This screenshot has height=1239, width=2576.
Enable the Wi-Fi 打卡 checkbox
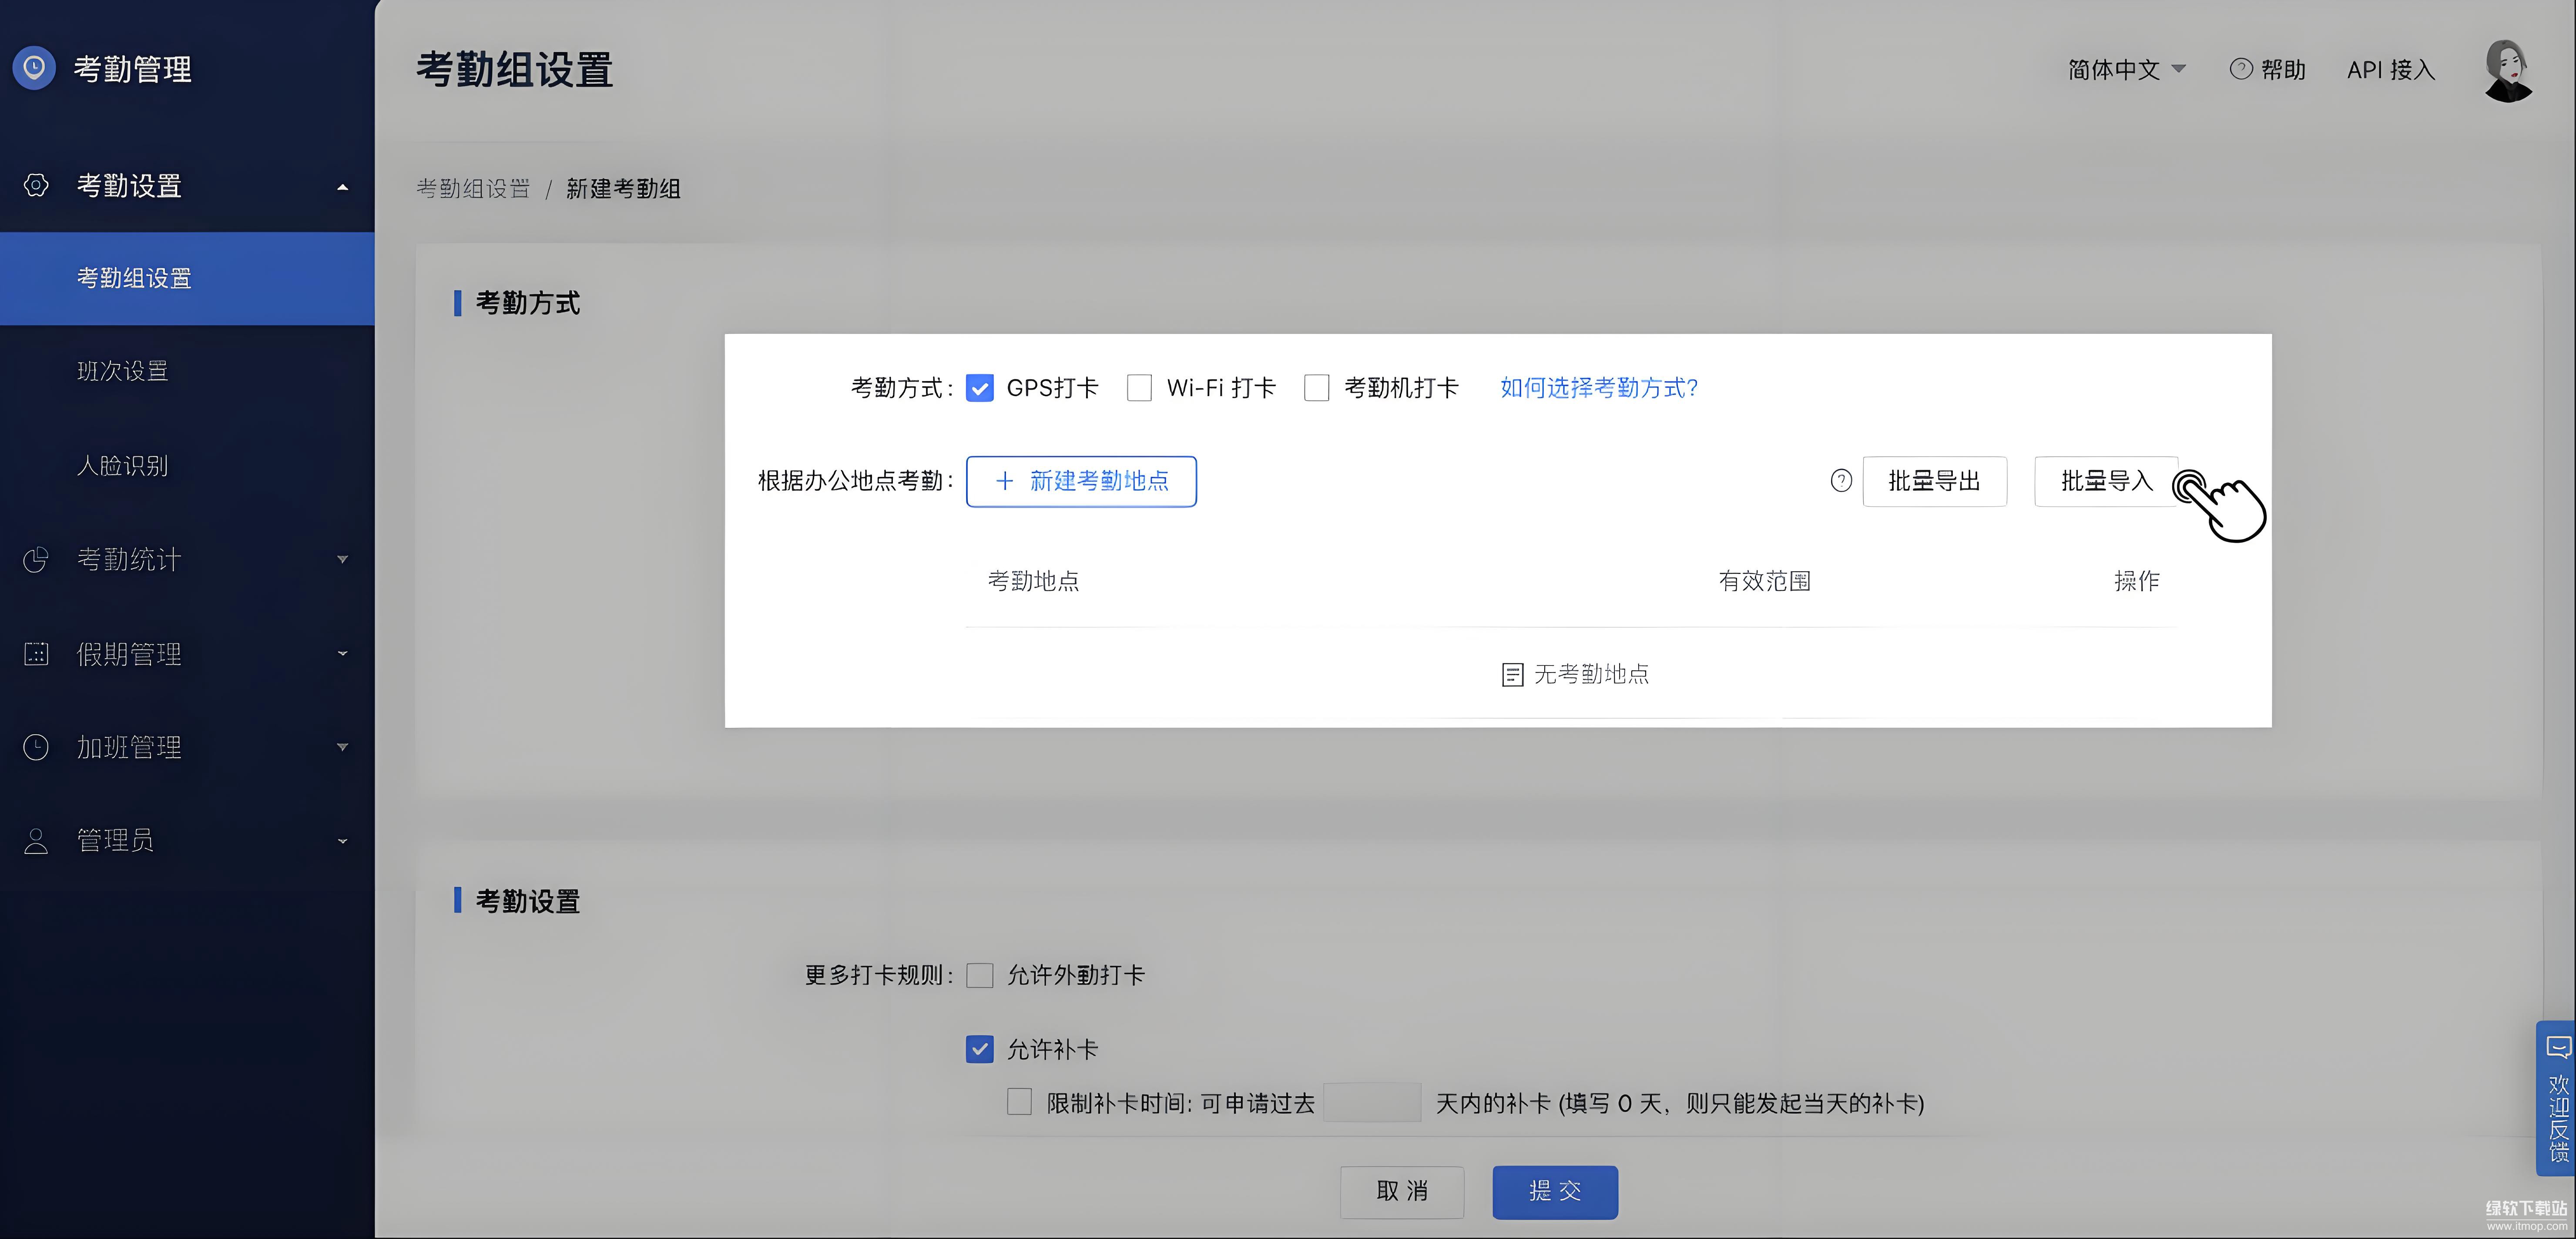click(1139, 388)
